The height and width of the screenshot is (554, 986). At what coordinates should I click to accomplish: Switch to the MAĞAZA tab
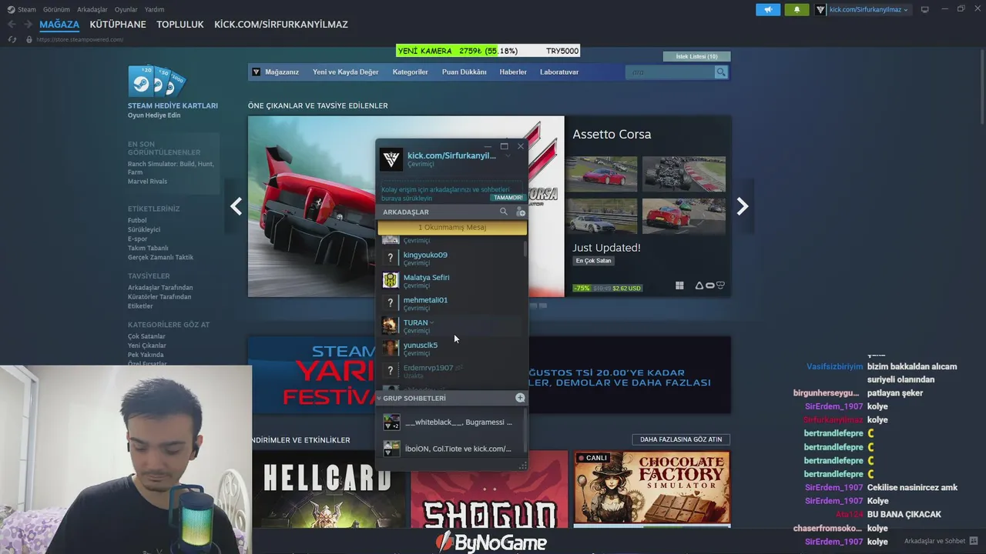pyautogui.click(x=59, y=25)
